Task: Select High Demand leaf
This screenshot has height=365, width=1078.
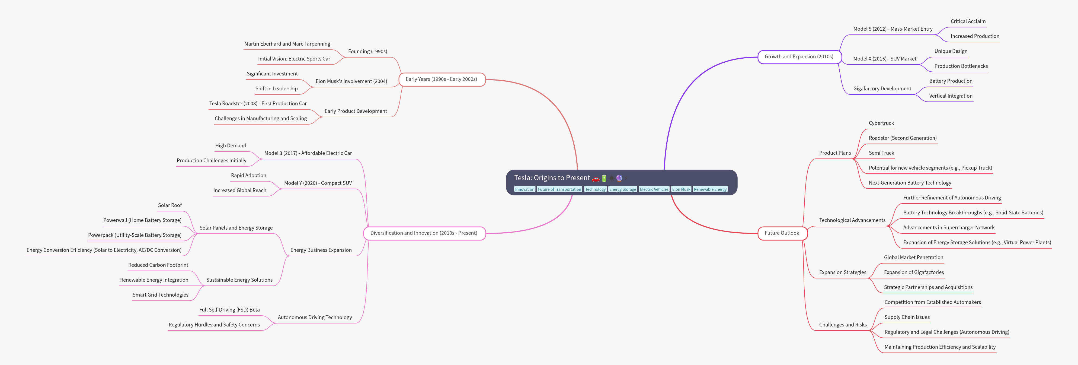Action: 231,146
